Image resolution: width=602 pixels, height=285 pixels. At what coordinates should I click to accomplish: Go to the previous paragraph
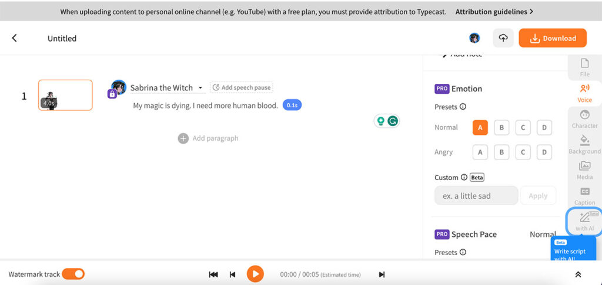(232, 274)
